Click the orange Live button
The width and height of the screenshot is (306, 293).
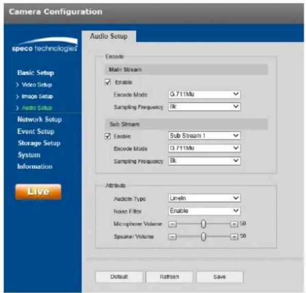click(x=38, y=191)
